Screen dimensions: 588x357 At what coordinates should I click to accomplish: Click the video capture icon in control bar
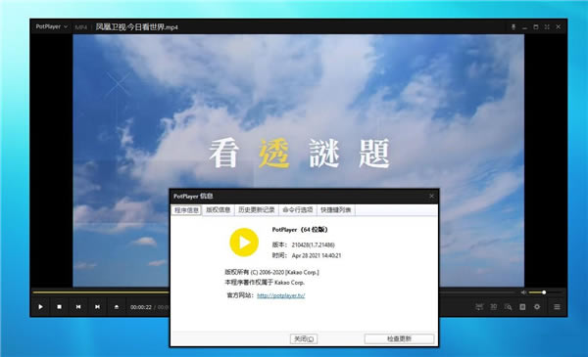[x=479, y=307]
